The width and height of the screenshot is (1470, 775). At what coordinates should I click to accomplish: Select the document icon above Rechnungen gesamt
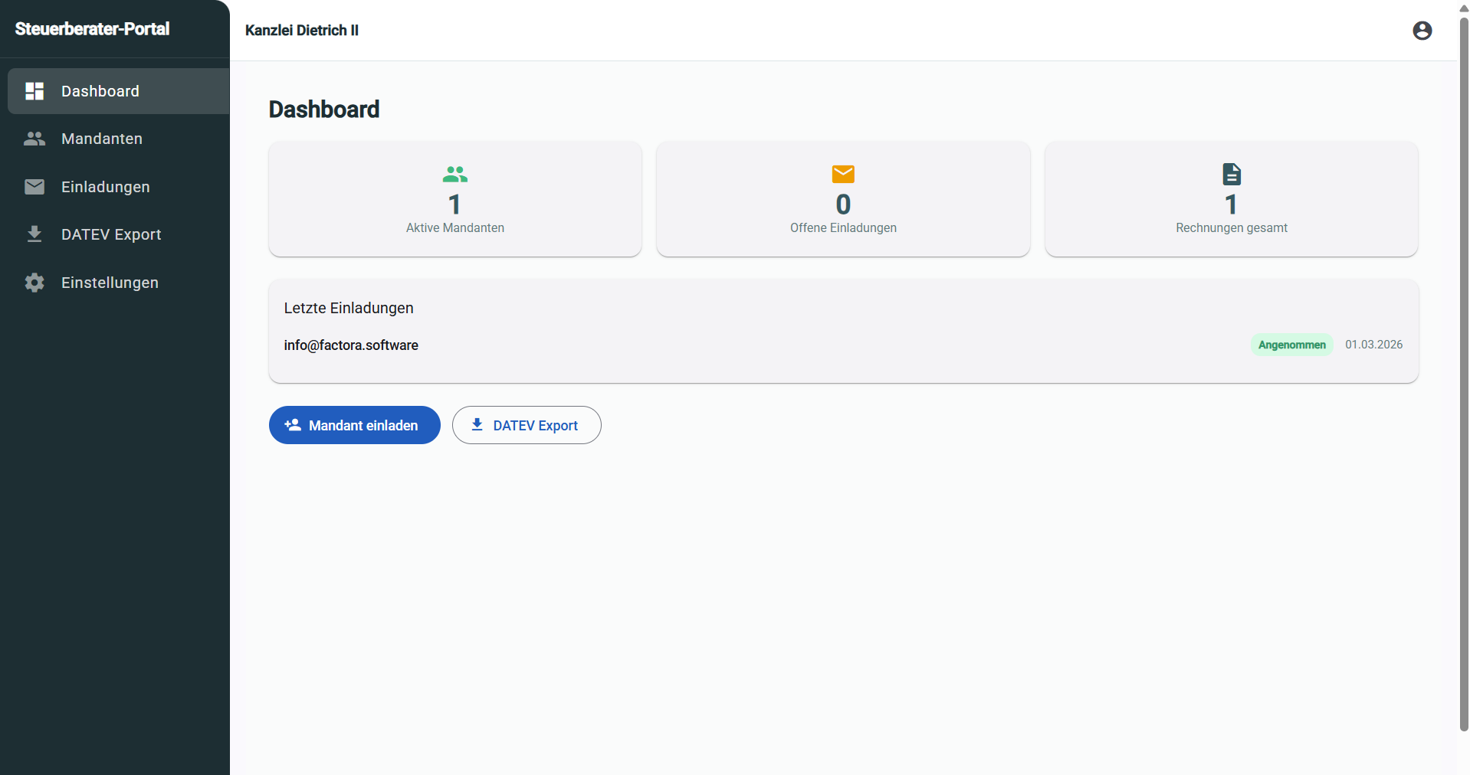coord(1231,174)
